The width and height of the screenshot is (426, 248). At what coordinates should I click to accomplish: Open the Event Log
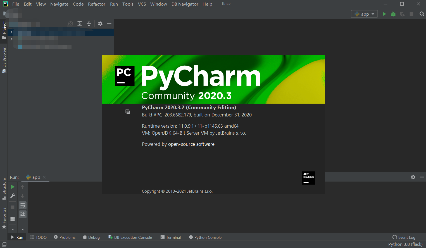point(404,237)
